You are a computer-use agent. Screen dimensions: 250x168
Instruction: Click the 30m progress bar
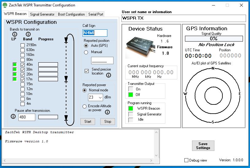click(x=48, y=69)
